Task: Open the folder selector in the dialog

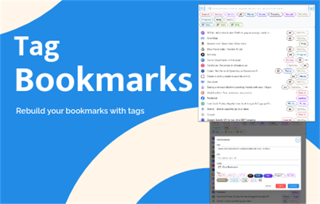Action: click(258, 167)
